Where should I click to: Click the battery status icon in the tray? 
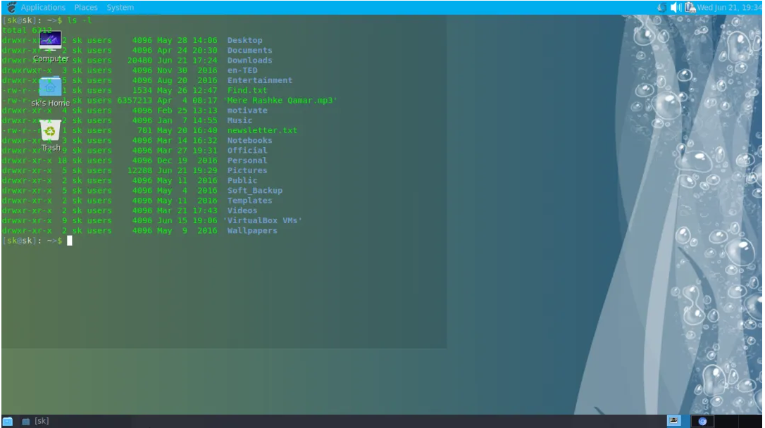click(x=687, y=7)
